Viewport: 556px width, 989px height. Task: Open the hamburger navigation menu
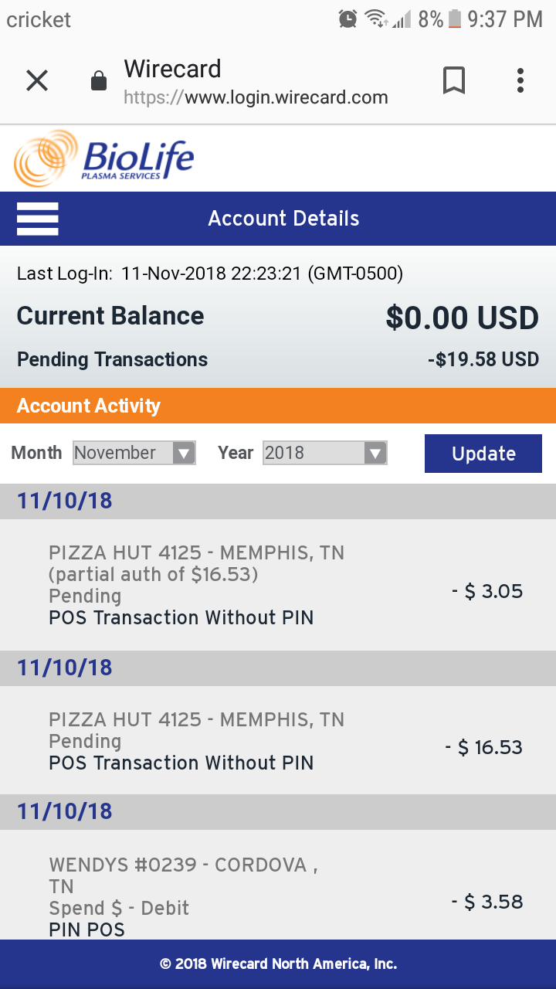[37, 219]
